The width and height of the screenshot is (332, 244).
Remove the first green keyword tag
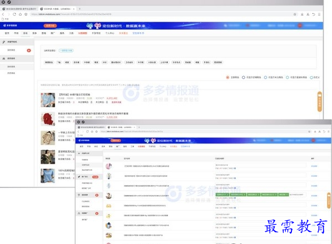[x=227, y=195]
